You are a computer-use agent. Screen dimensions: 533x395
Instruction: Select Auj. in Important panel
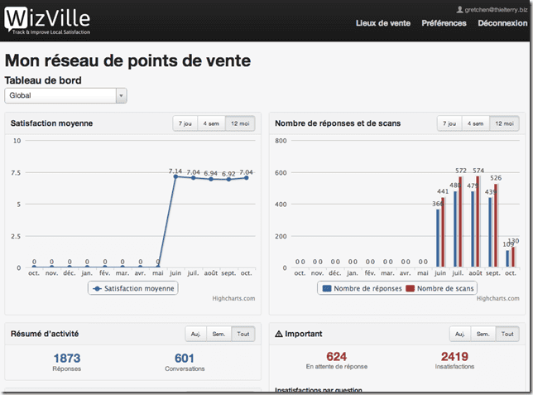(x=460, y=334)
